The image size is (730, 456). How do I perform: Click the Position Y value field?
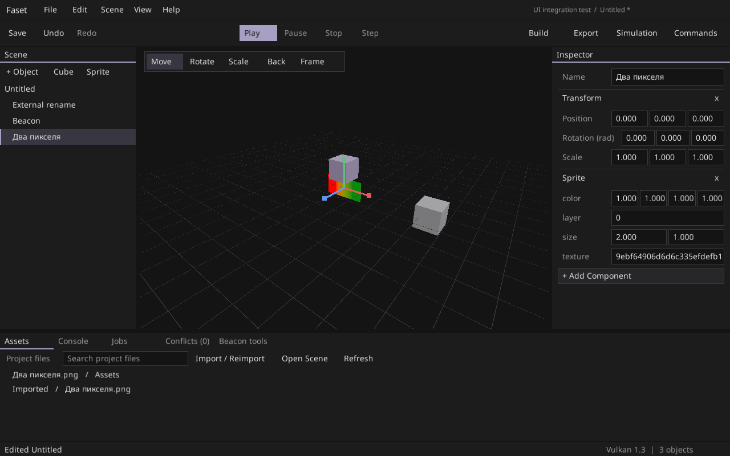pyautogui.click(x=667, y=119)
